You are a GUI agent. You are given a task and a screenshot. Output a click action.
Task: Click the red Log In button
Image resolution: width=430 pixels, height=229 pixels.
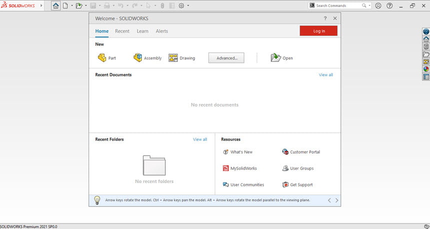click(x=318, y=31)
